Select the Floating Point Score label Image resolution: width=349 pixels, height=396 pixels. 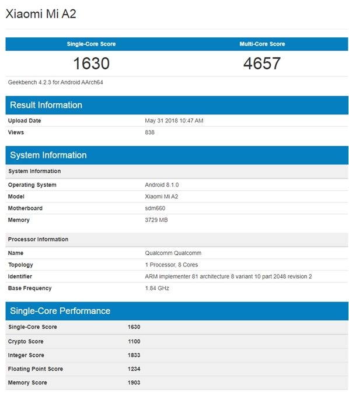pos(36,369)
